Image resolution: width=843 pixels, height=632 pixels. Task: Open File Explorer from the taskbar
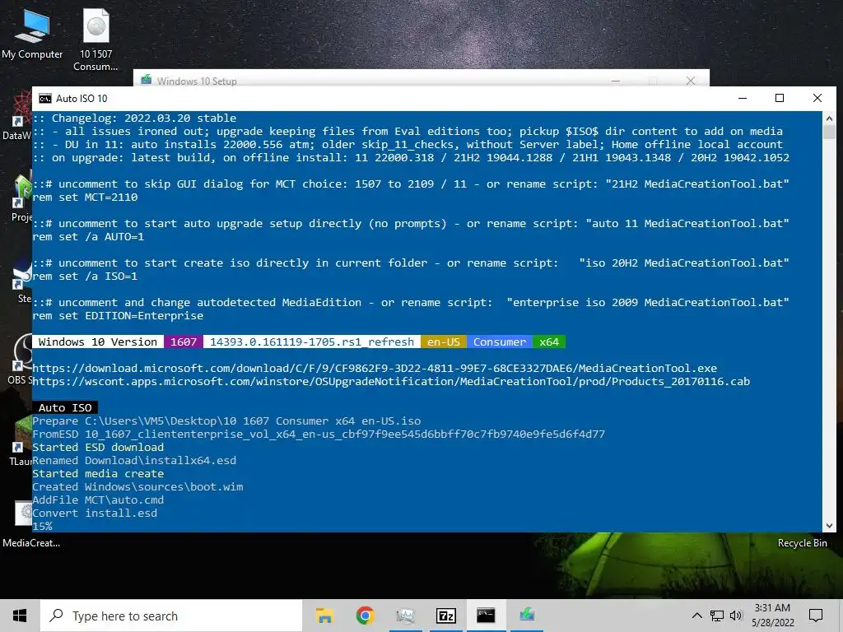click(x=324, y=616)
